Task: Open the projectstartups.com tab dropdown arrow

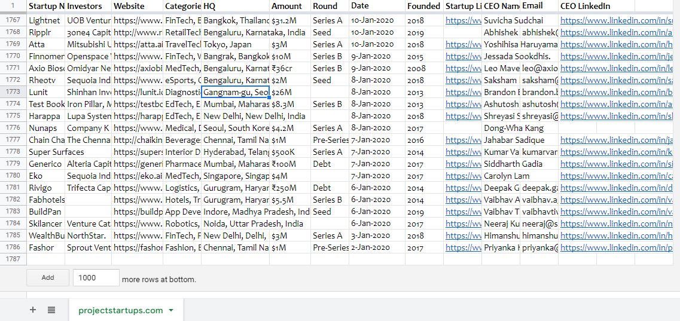Action: pyautogui.click(x=171, y=310)
